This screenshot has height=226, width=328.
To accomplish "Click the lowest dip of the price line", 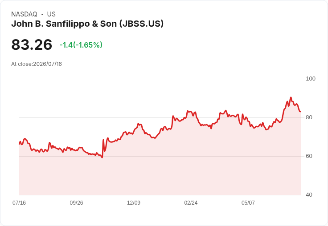I will point(102,157).
